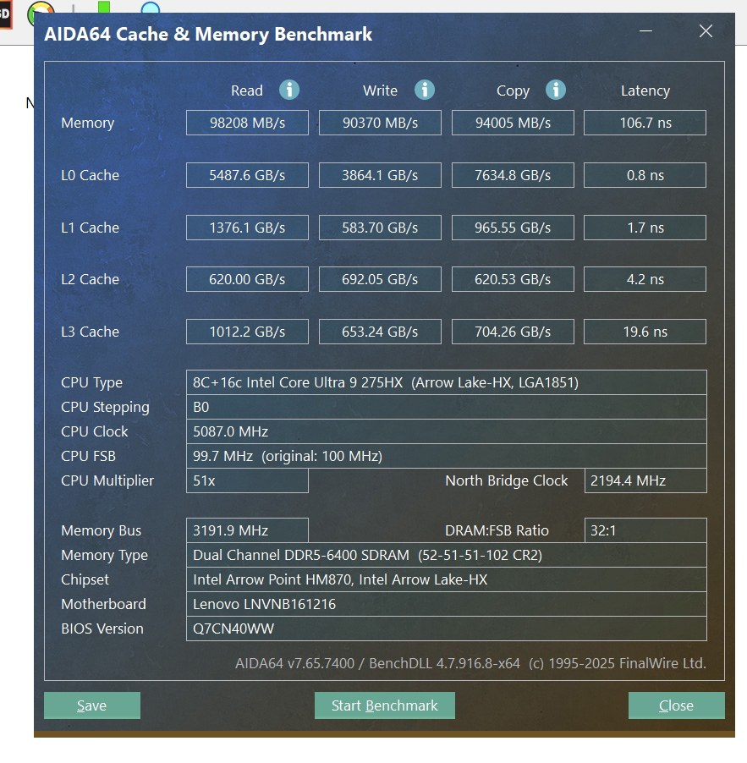Select L2 Cache copy value 620.53 GB/s
747x763 pixels.
coord(513,279)
